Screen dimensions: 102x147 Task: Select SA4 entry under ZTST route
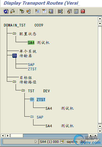[49, 108]
